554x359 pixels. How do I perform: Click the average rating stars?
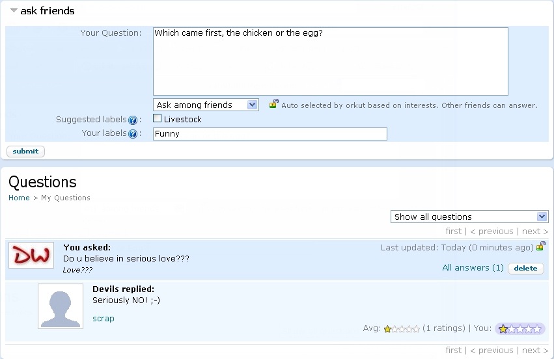[x=402, y=329]
